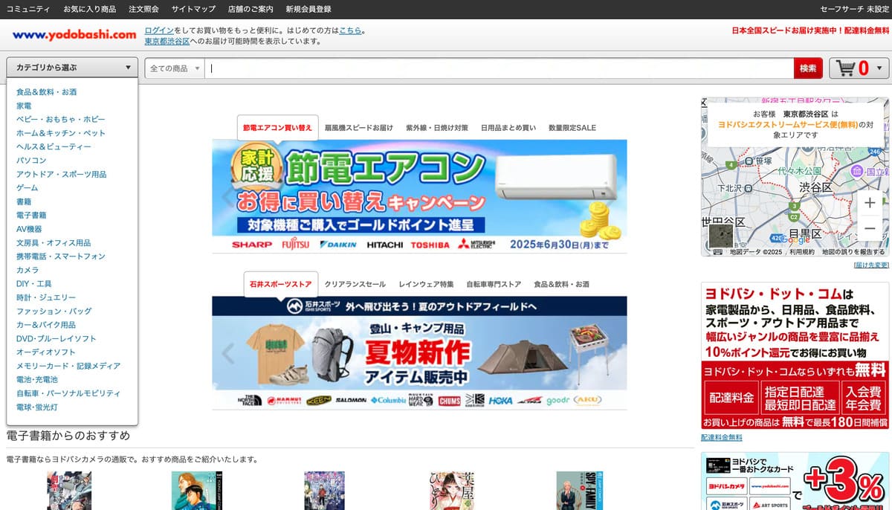Choose 携帯電話・スマートフォン category
The height and width of the screenshot is (510, 892).
click(x=61, y=256)
